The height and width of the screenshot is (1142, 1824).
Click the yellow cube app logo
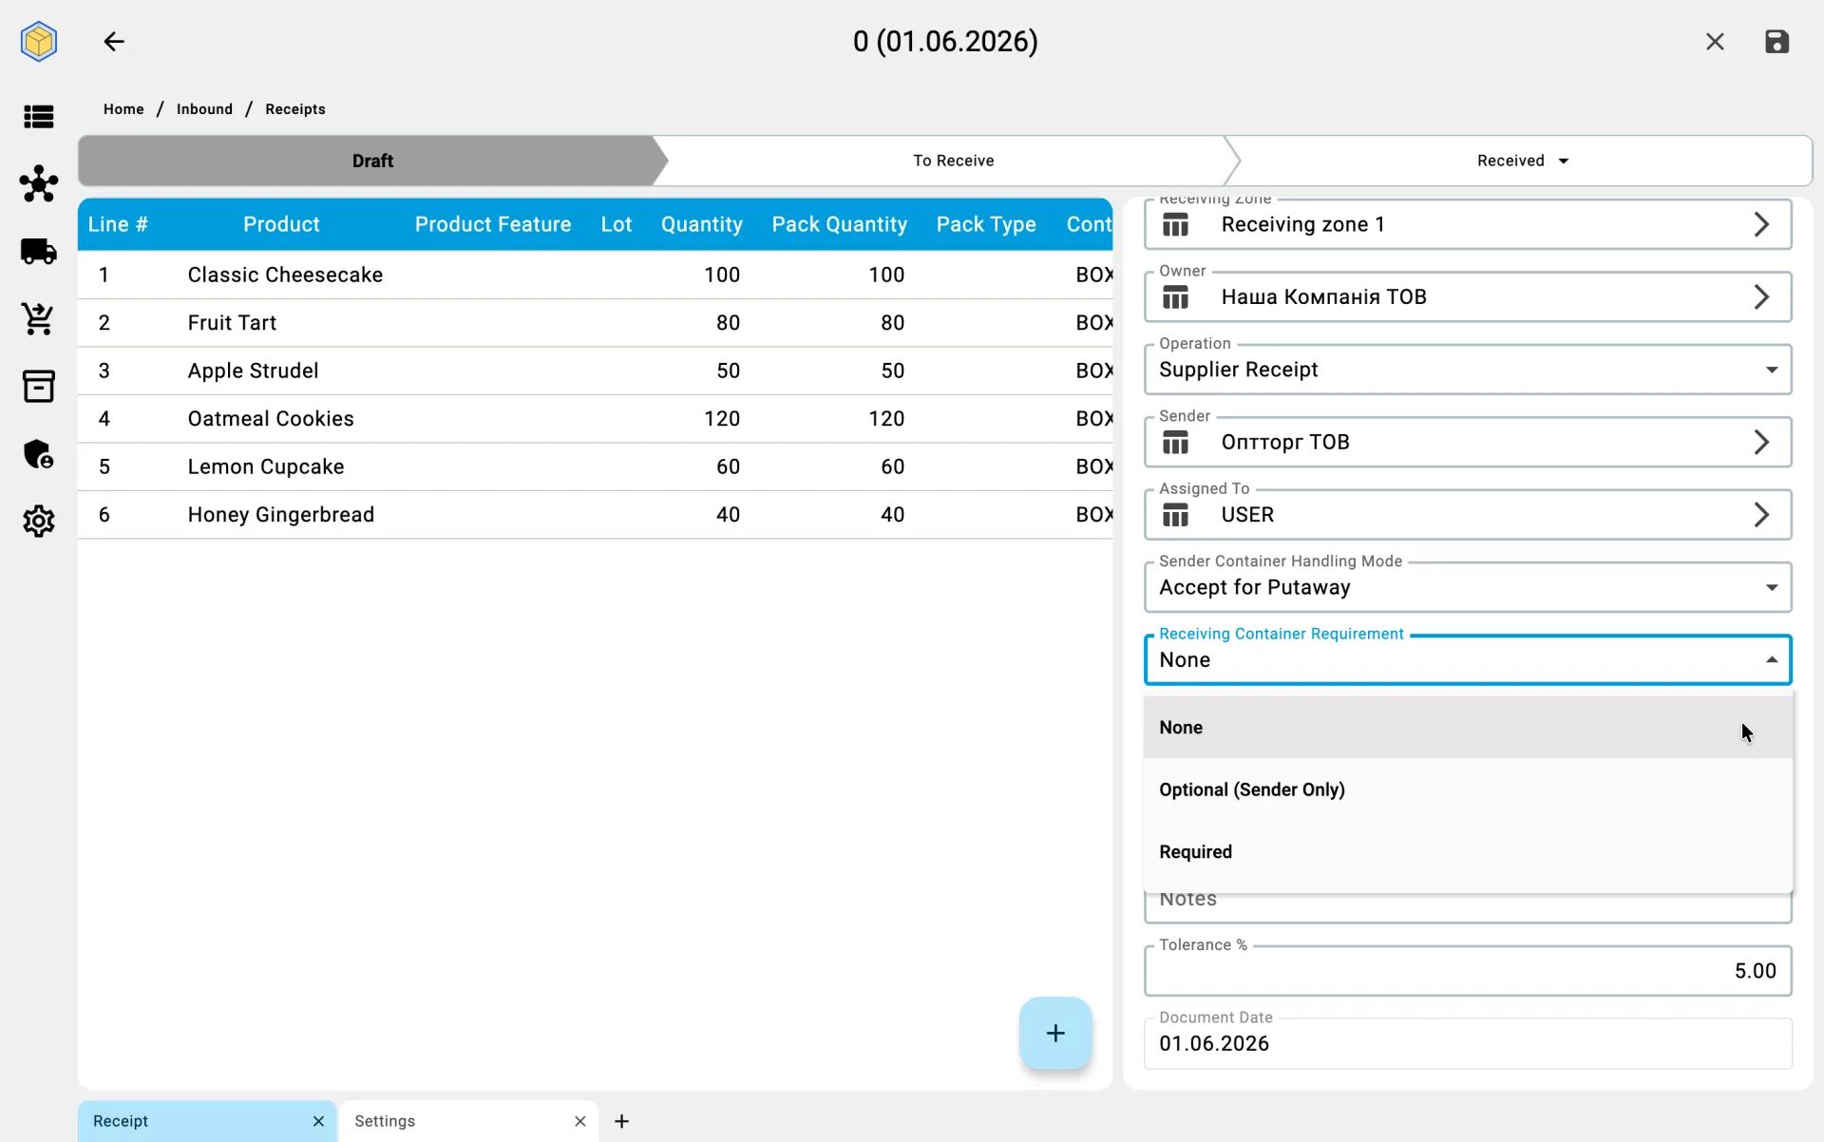coord(39,42)
